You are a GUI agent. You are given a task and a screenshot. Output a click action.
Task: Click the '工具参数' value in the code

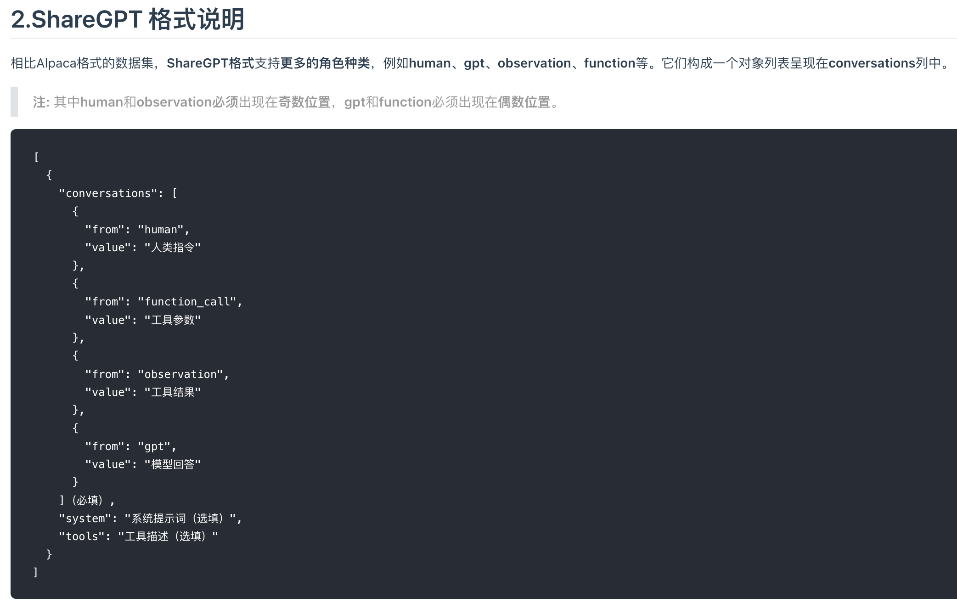[x=173, y=320]
